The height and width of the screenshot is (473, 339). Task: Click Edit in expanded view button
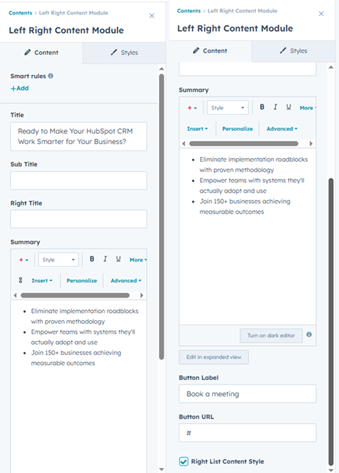pyautogui.click(x=214, y=357)
